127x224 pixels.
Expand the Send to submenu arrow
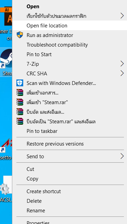[122, 156]
